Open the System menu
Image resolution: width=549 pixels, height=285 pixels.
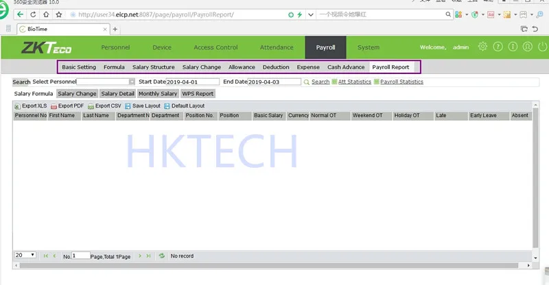369,47
